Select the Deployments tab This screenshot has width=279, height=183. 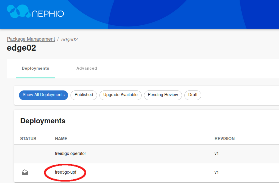[35, 68]
